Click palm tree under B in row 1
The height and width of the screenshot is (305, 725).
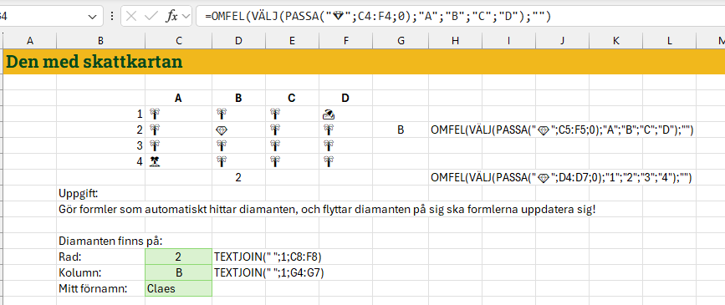tap(222, 114)
